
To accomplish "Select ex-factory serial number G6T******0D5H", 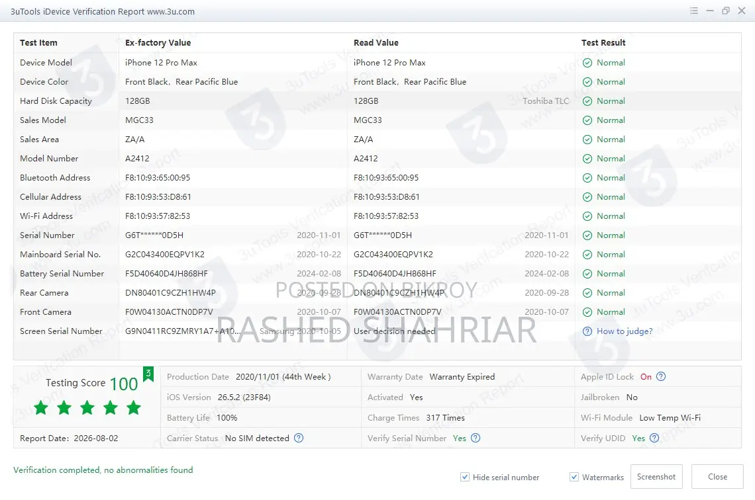I will [154, 235].
